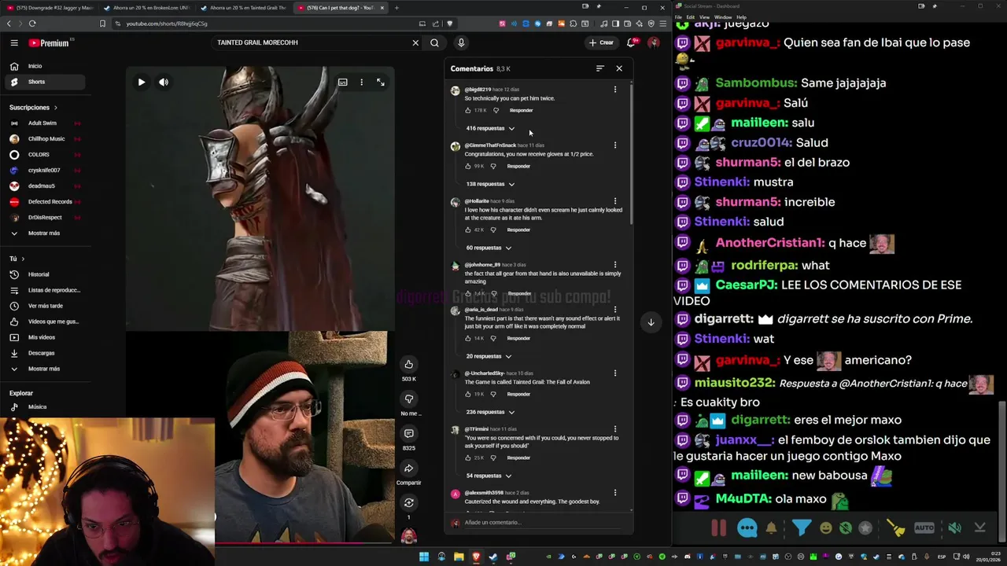Expand 138 respuestas replies
This screenshot has width=1007, height=566.
[490, 184]
